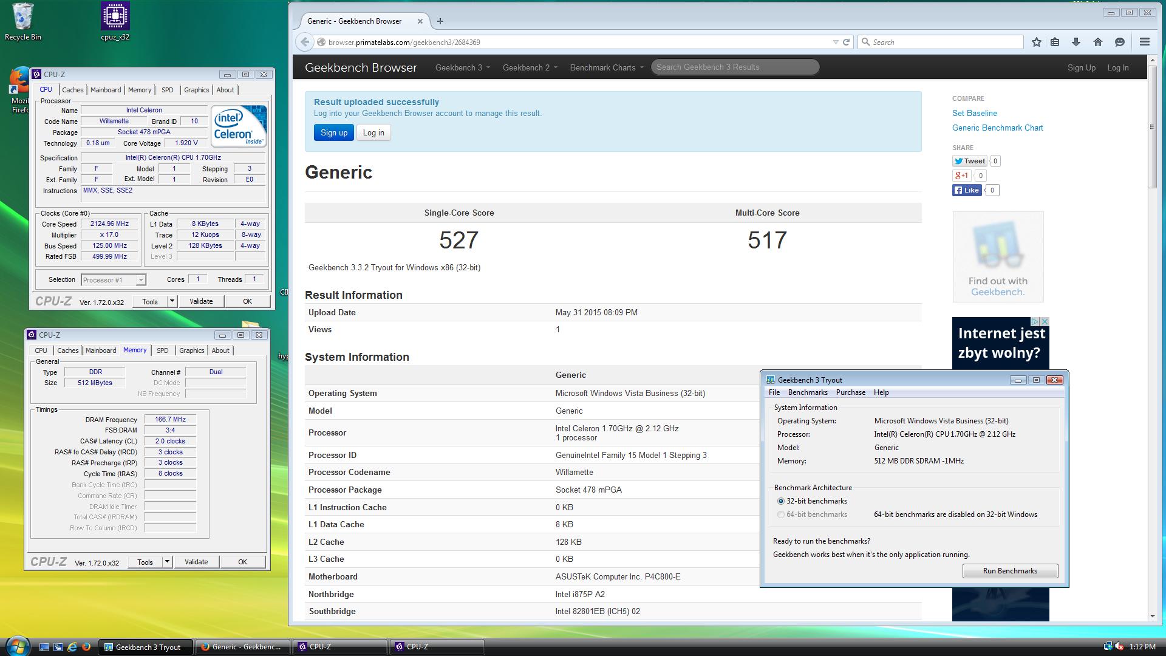Viewport: 1166px width, 656px height.
Task: Open the Processor #1 selection combo box
Action: click(x=113, y=280)
